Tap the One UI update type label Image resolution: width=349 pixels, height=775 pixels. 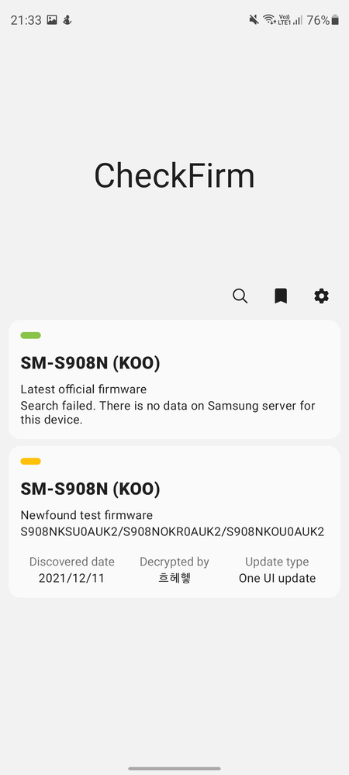(x=277, y=578)
